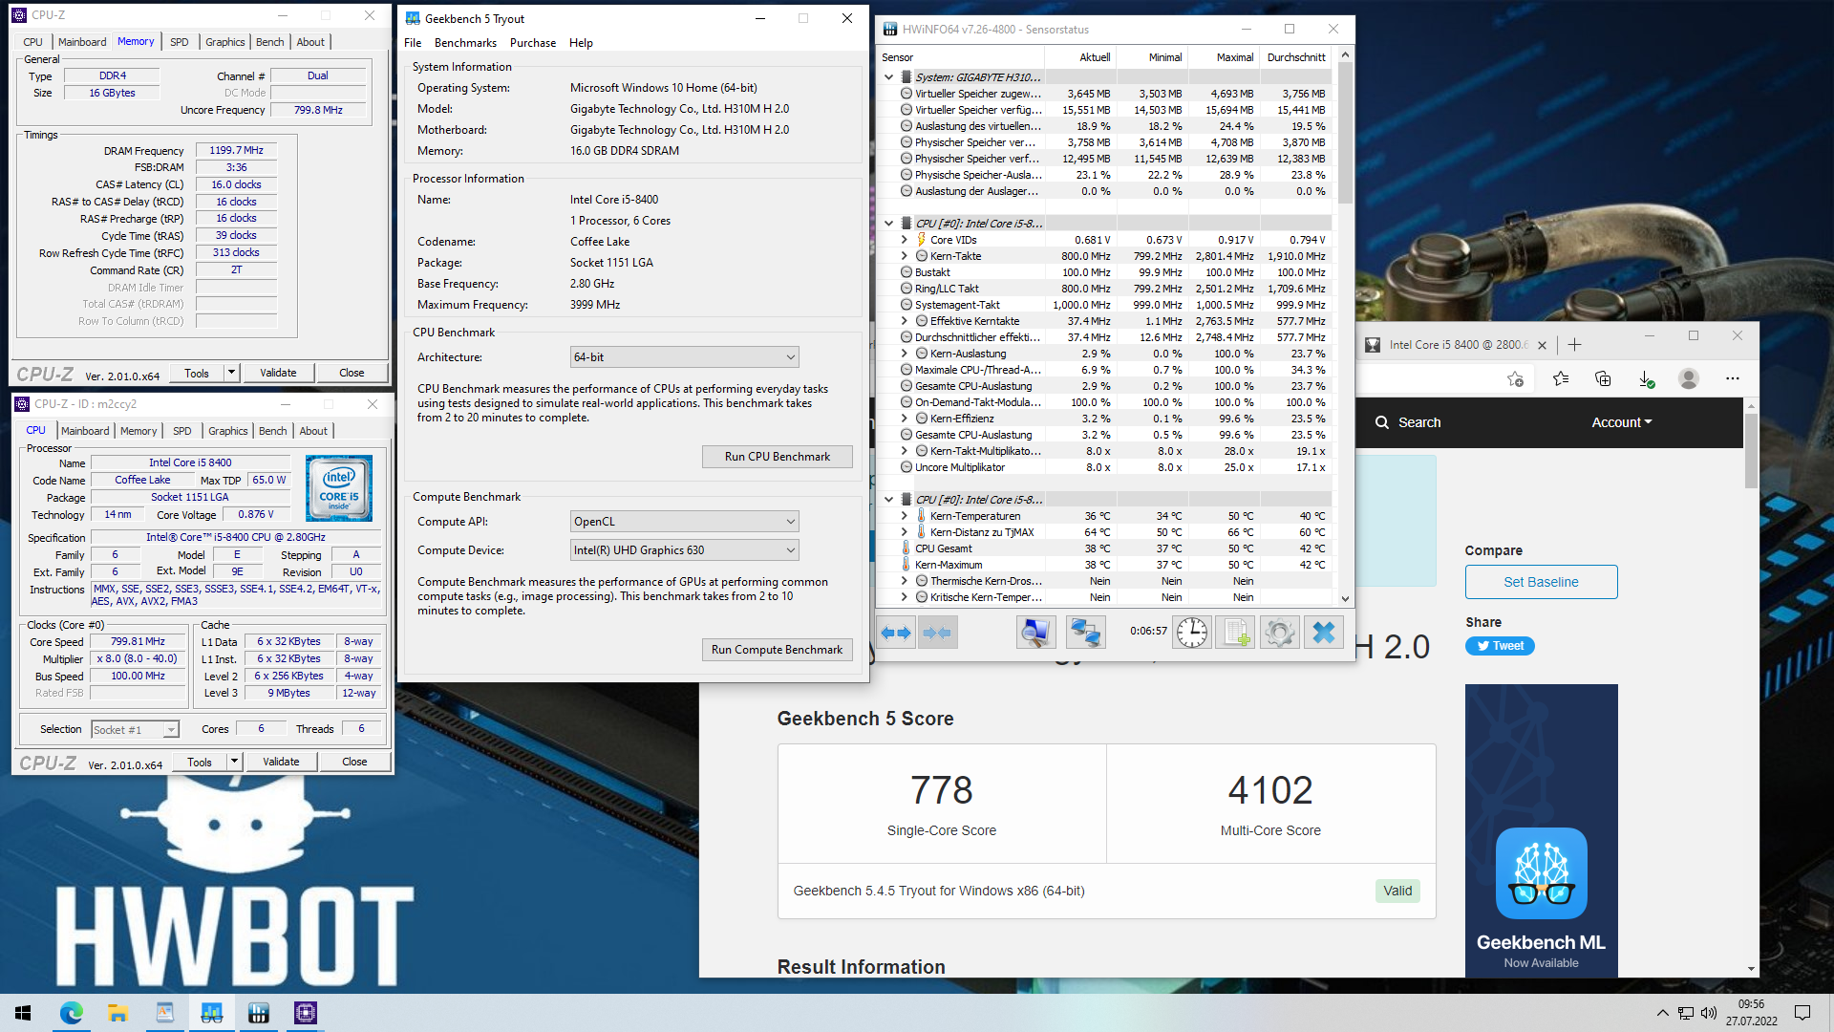Reset HWiNFO timer via the clock icon

pyautogui.click(x=1191, y=633)
